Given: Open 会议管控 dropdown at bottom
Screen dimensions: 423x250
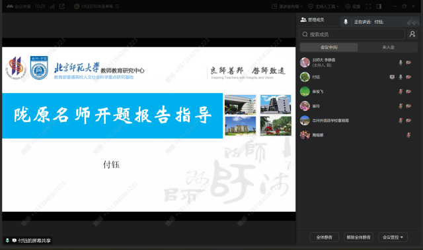Looking at the screenshot, I should point(393,237).
